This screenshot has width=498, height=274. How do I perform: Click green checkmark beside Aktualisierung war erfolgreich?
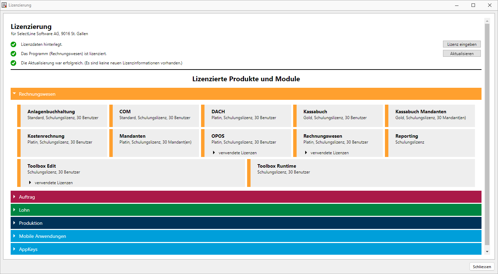pos(13,63)
